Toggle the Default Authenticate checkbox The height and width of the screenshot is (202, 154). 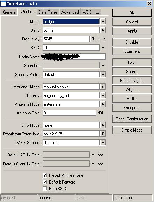pos(45,175)
